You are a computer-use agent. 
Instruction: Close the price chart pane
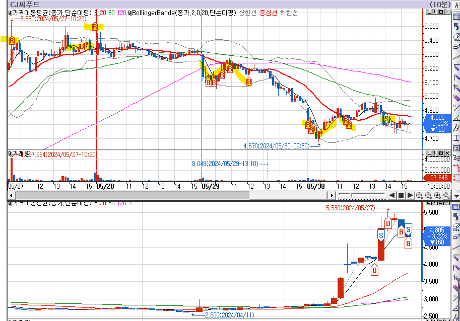[447, 12]
